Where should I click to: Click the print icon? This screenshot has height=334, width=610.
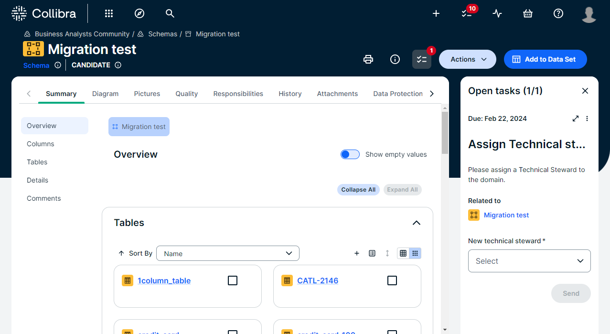pos(368,59)
